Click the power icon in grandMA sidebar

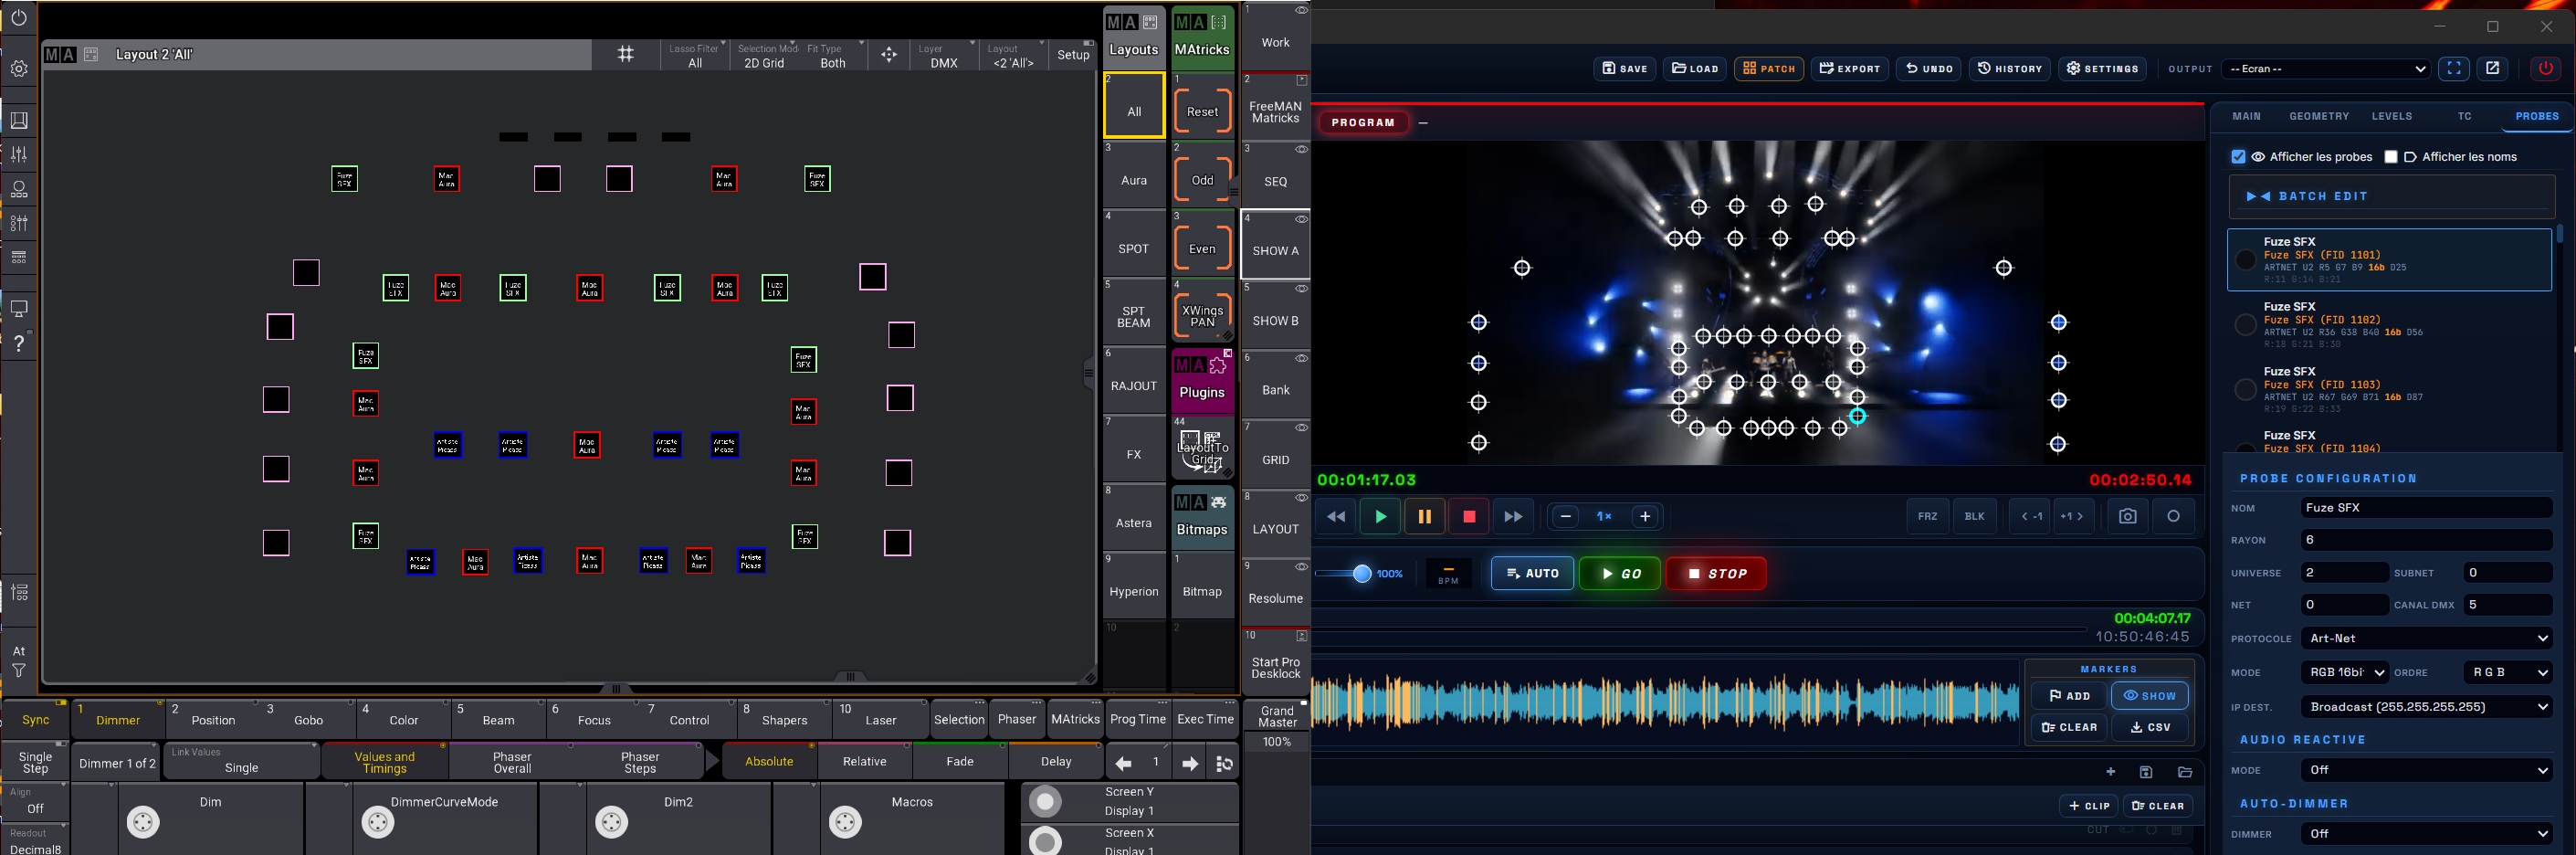tap(19, 18)
